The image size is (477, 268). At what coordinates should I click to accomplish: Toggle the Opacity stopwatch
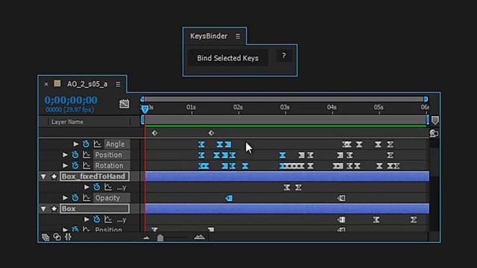coord(75,198)
